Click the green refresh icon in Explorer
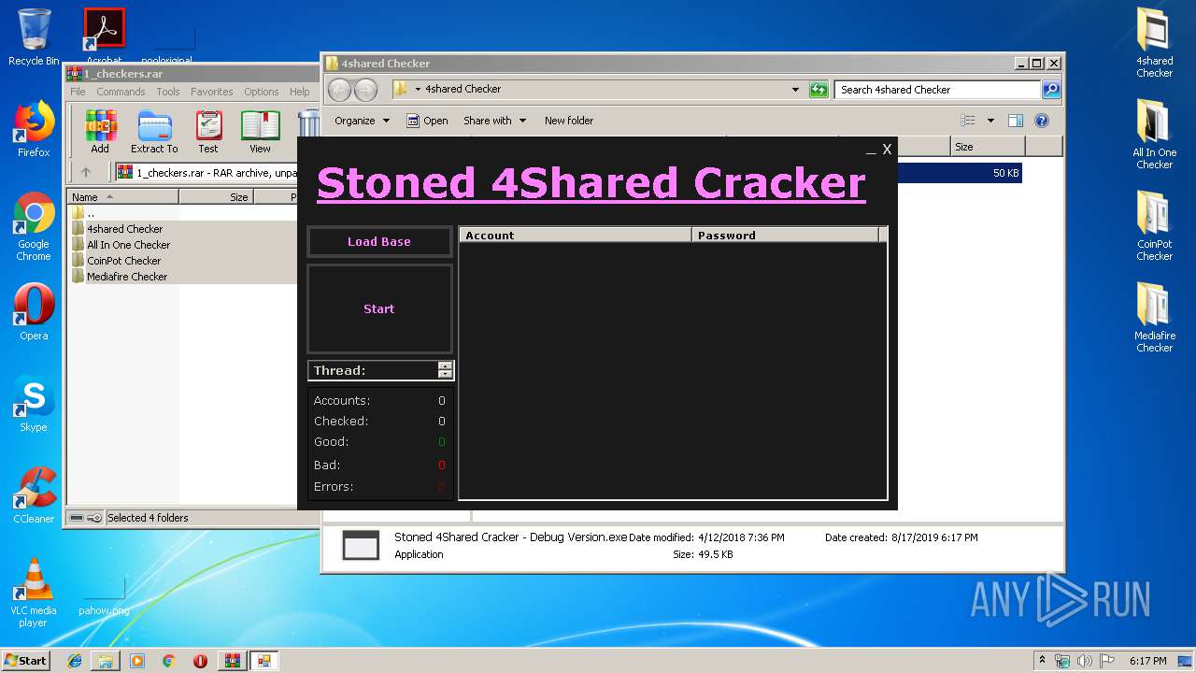Image resolution: width=1196 pixels, height=673 pixels. 819,90
